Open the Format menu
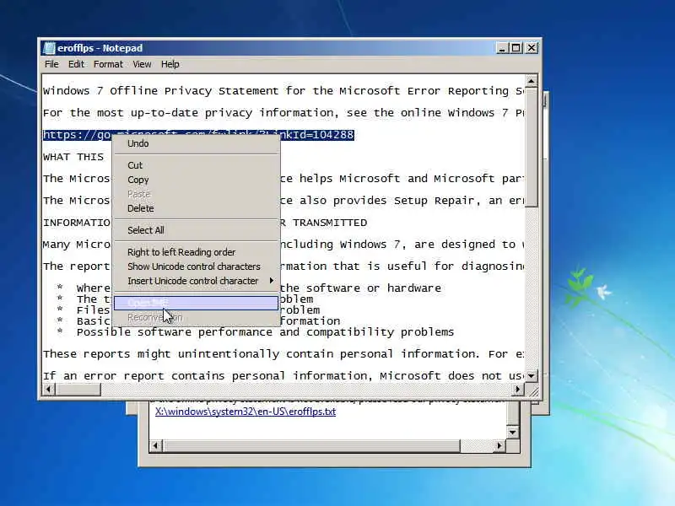 coord(108,64)
